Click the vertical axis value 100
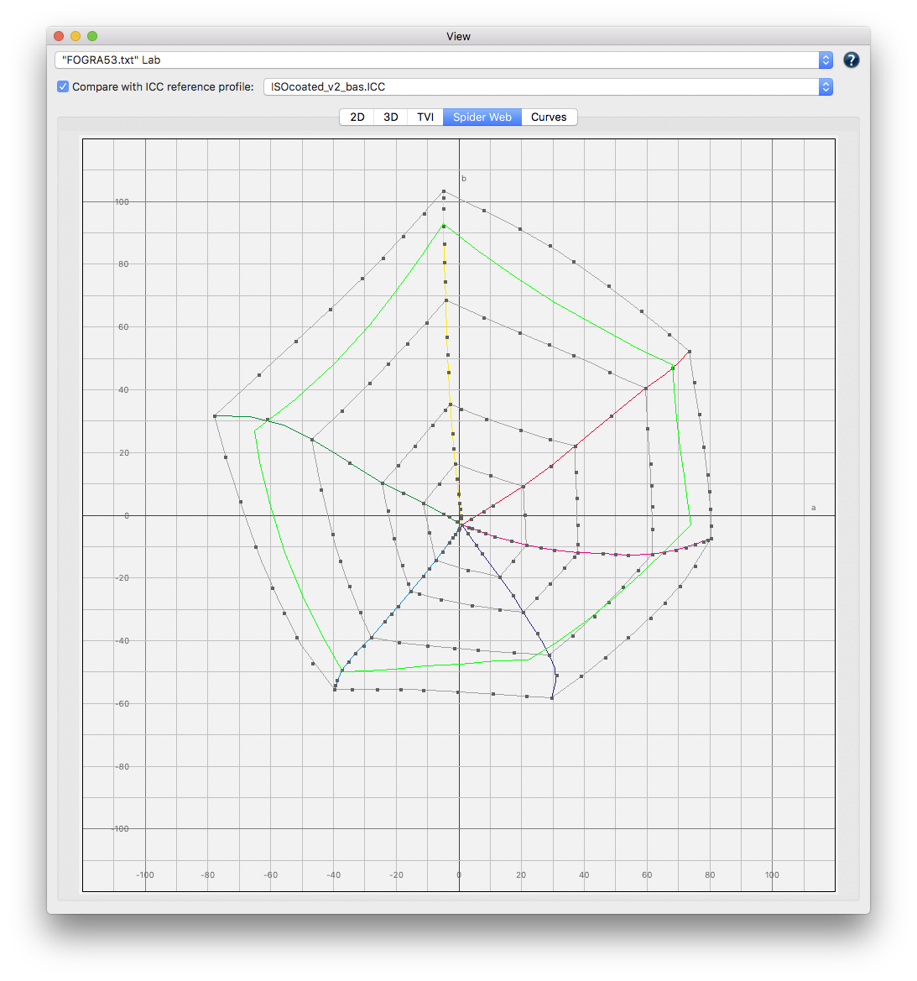917x981 pixels. (122, 202)
